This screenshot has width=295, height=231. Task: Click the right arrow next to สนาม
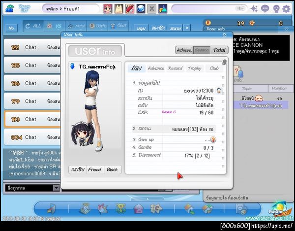pyautogui.click(x=187, y=28)
